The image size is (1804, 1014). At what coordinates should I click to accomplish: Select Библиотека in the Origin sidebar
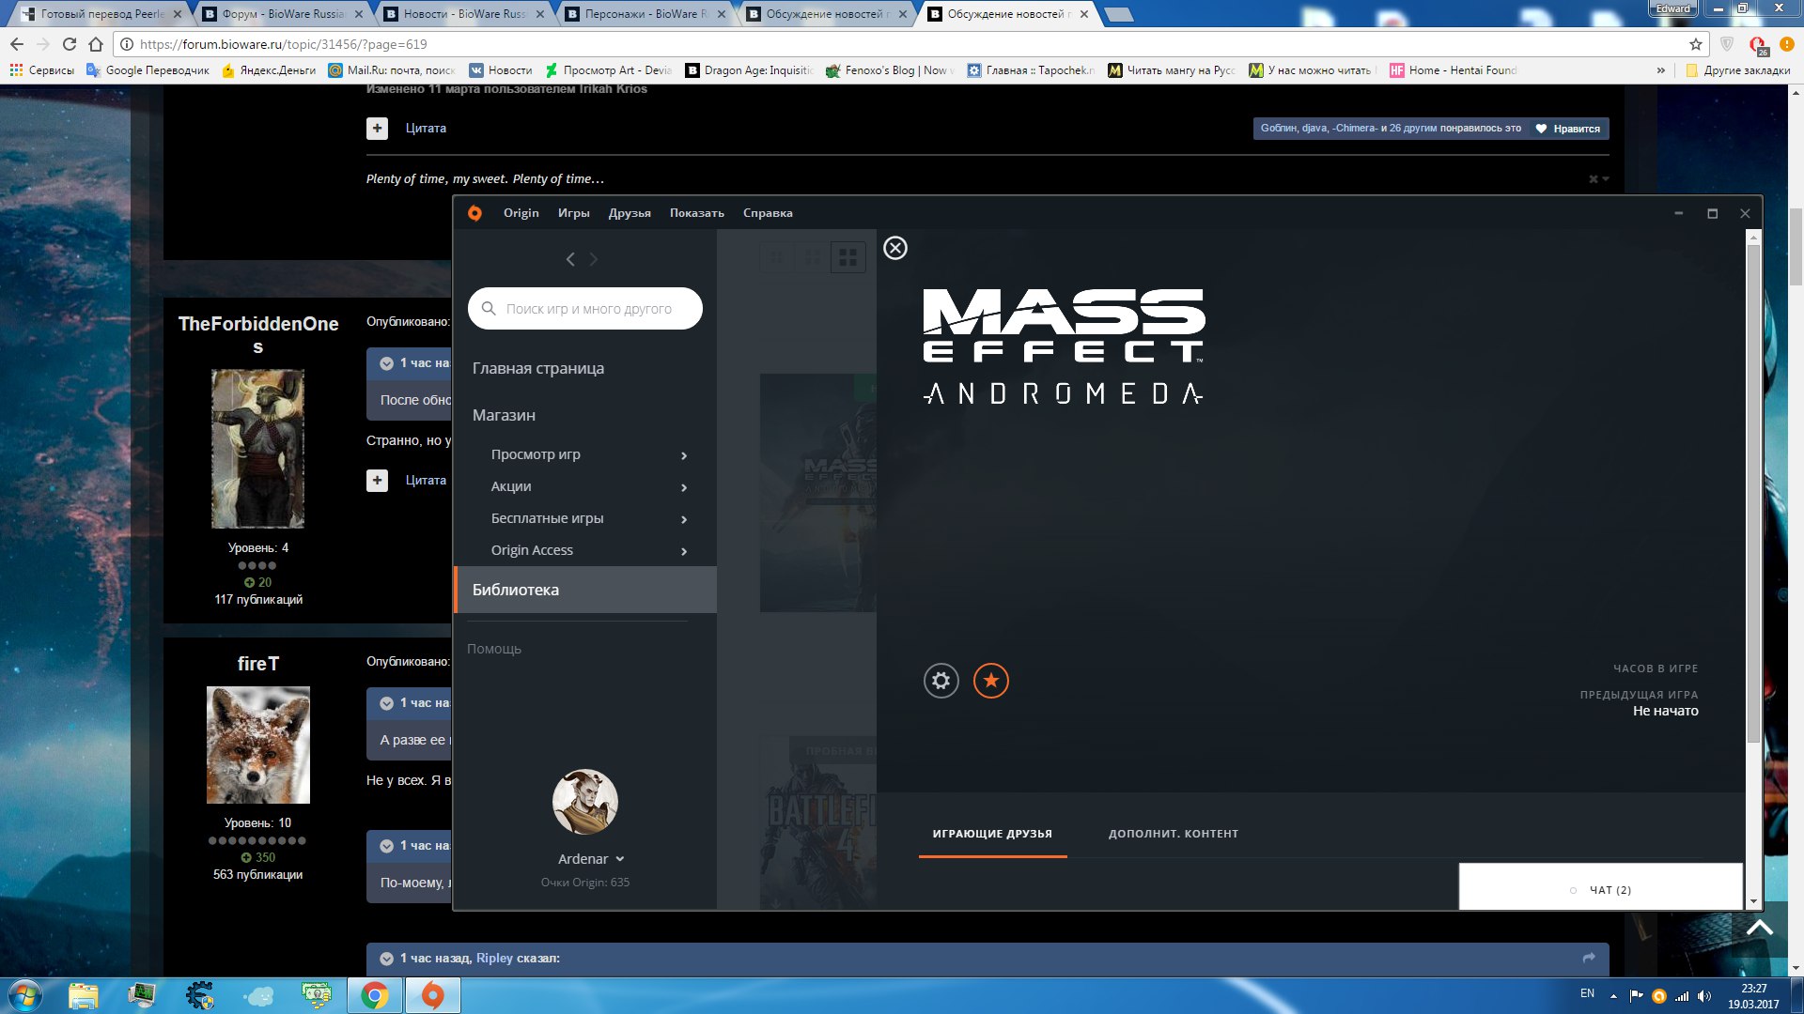point(585,590)
